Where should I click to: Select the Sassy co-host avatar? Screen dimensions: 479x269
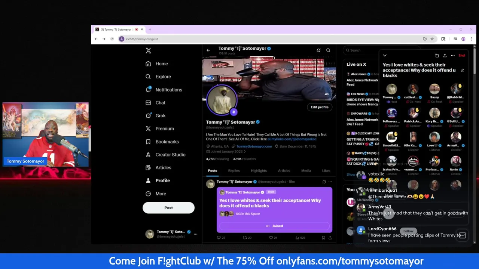point(434,89)
